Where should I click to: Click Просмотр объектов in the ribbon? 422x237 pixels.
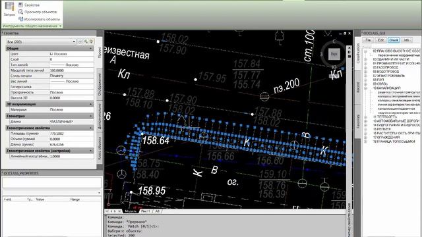coord(38,12)
